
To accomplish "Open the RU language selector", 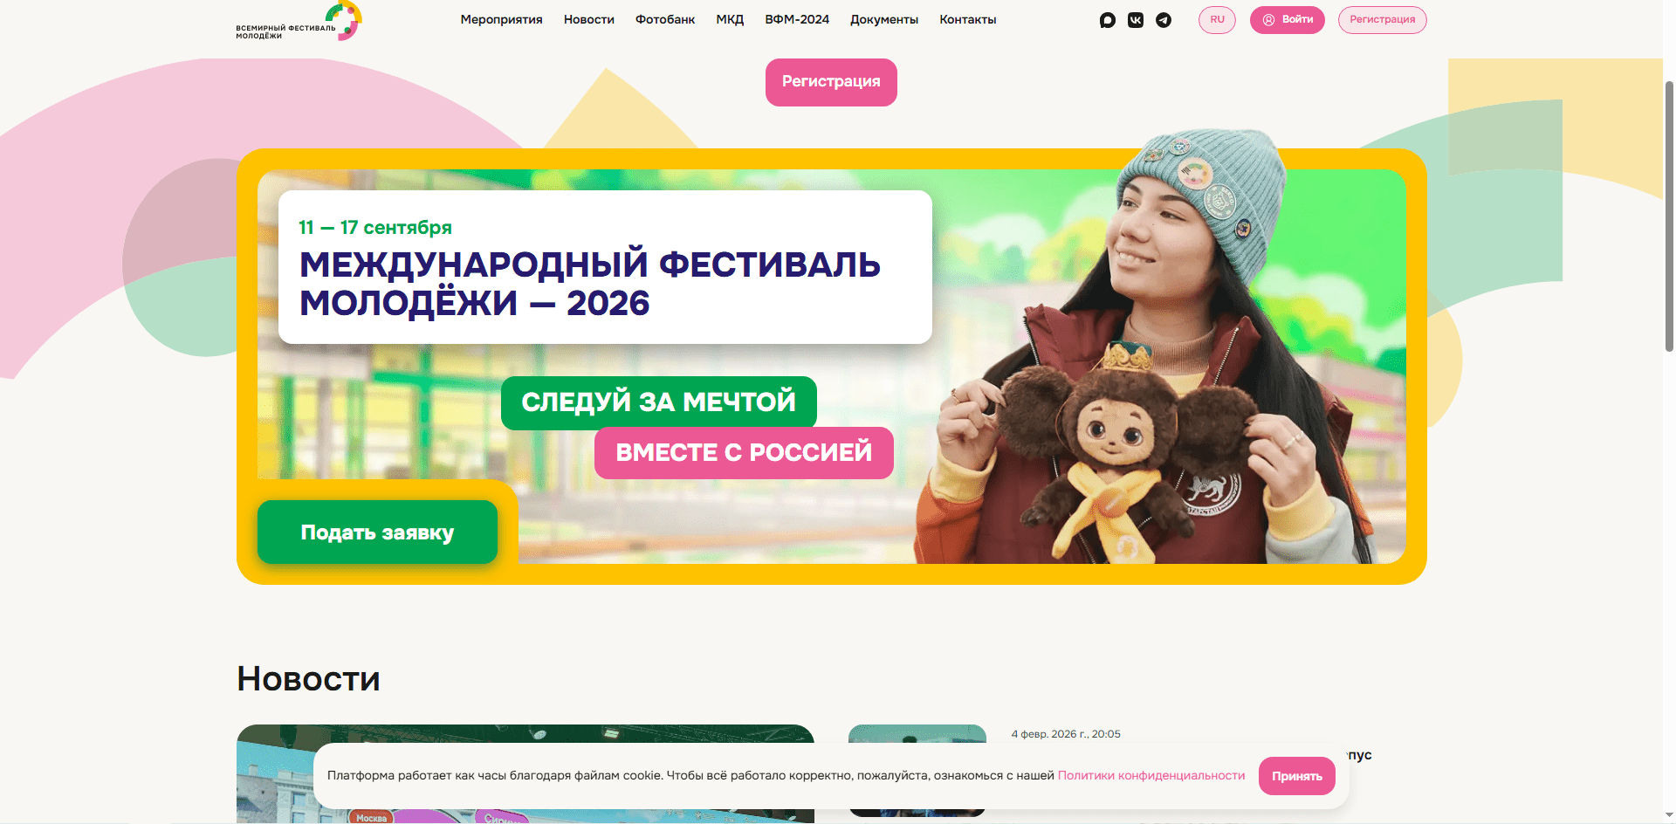I will pyautogui.click(x=1217, y=20).
